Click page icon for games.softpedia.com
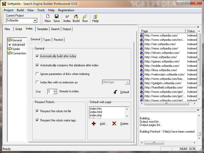The height and width of the screenshot is (153, 204). click(x=142, y=61)
